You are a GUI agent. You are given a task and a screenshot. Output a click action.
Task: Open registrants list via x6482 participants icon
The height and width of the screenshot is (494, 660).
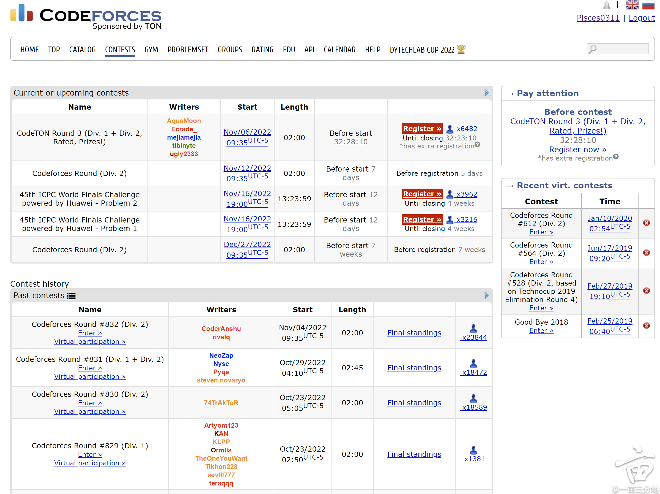[x=450, y=128]
